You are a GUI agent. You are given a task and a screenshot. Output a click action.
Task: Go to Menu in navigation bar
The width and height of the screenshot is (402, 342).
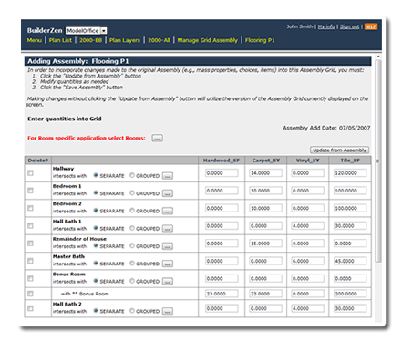35,40
